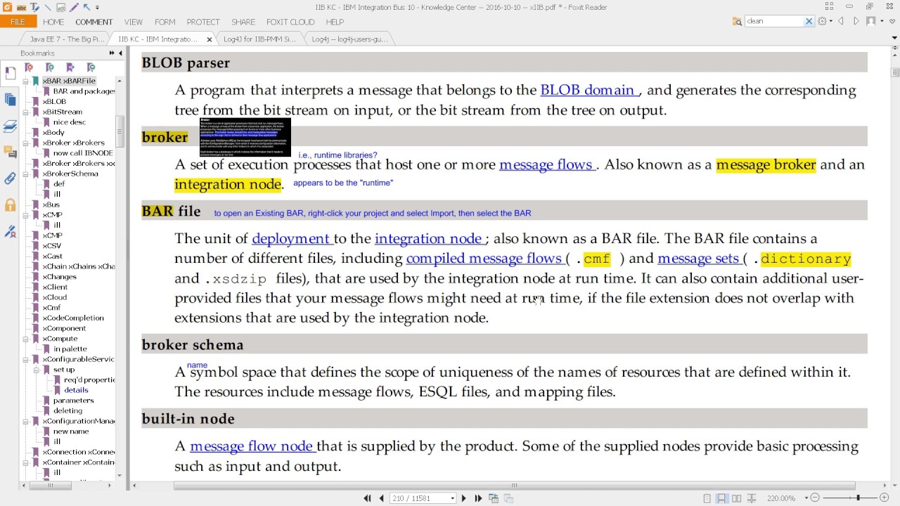This screenshot has width=900, height=506.
Task: Enable single page view mode
Action: (x=707, y=498)
